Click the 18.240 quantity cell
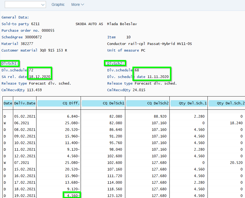Image resolution: width=245 pixels, height=198 pixels. 236,123
